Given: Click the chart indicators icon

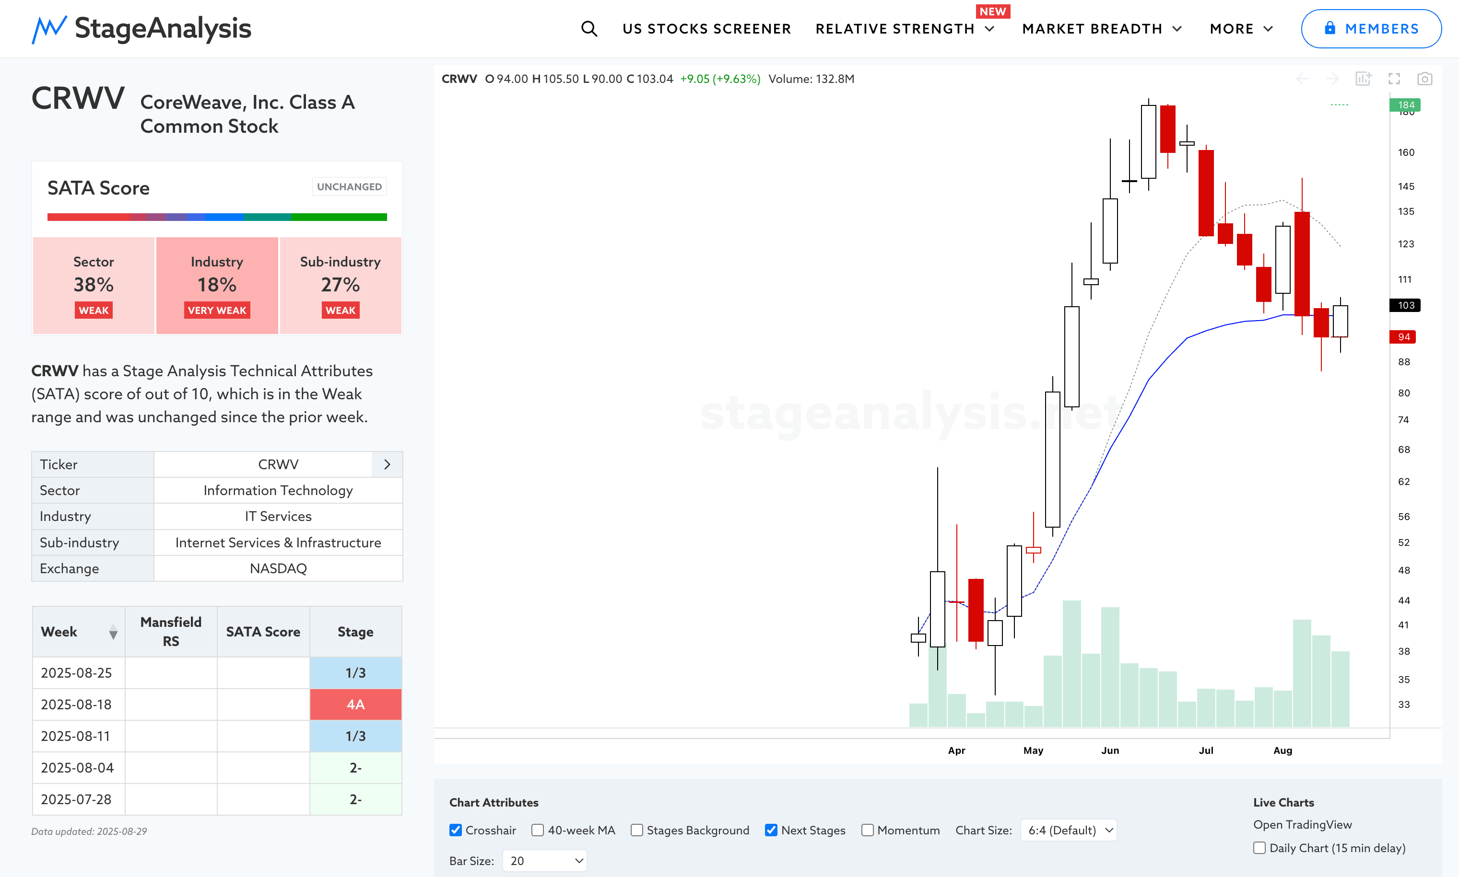Looking at the screenshot, I should 1363,79.
